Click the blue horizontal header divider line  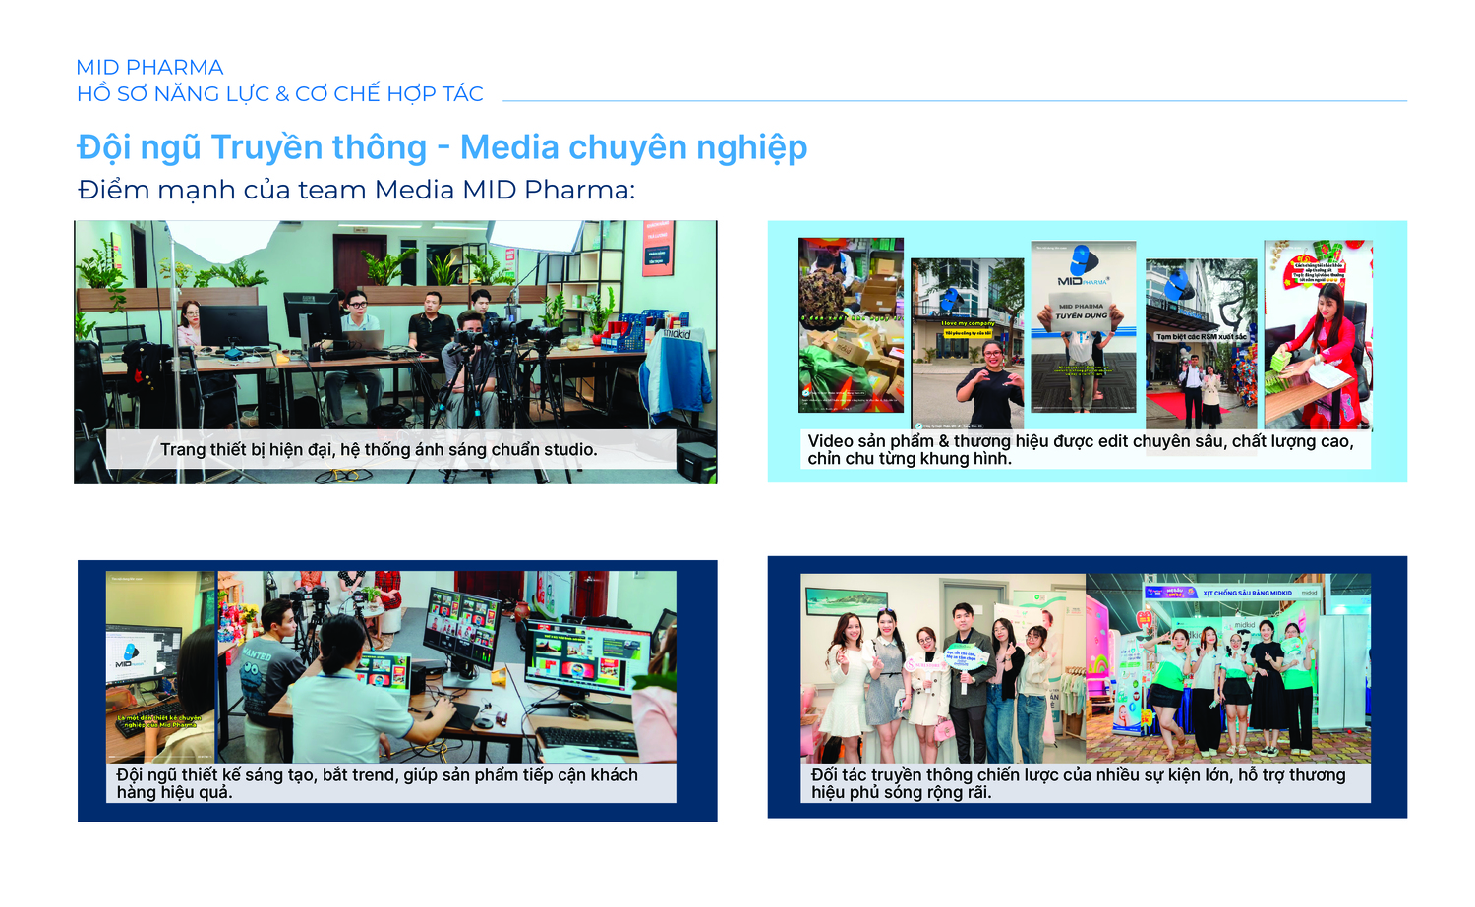click(955, 100)
